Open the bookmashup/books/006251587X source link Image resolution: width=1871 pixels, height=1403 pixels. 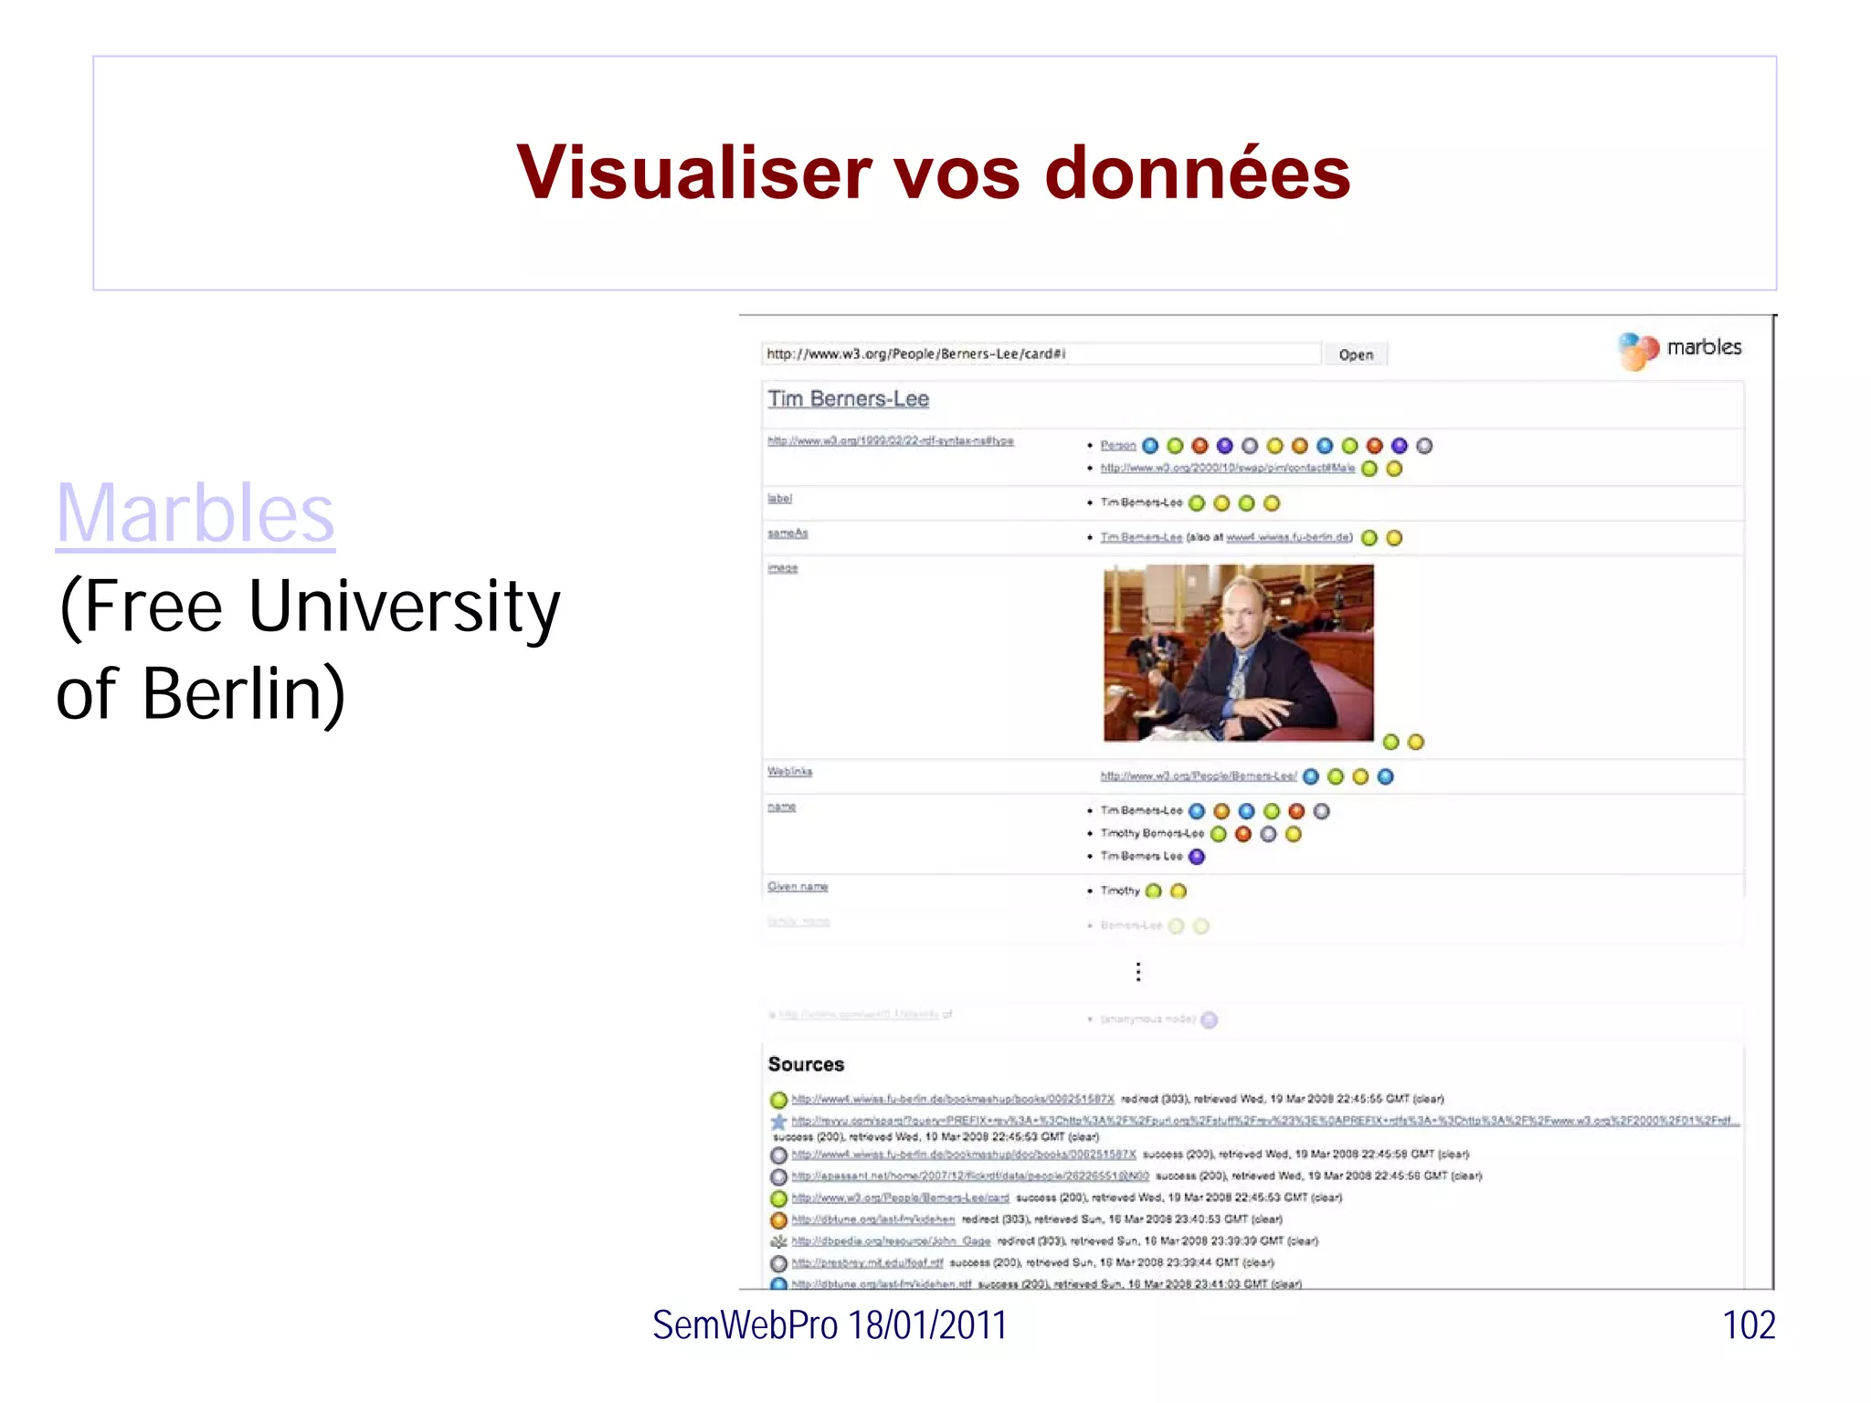tap(953, 1099)
